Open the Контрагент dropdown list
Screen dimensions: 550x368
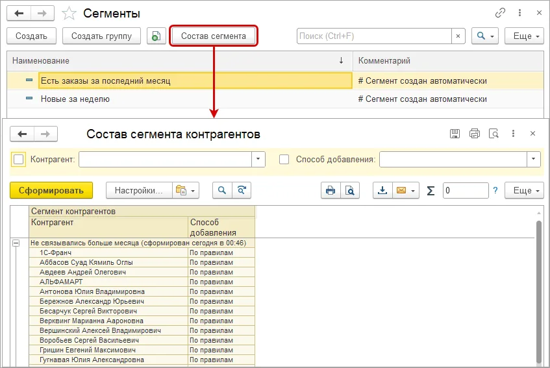258,159
